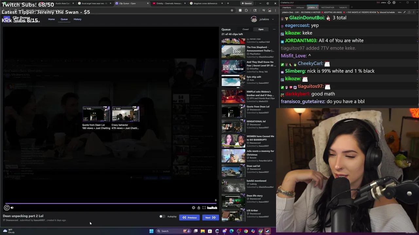Select 'Julia wants a mommy' queue clip
The image size is (419, 235).
point(248,156)
